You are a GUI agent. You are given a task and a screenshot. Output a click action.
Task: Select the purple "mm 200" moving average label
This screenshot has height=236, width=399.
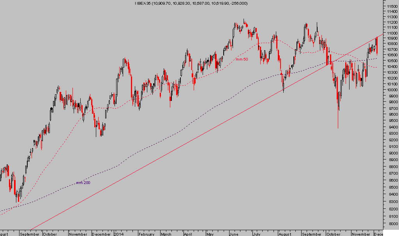point(83,182)
